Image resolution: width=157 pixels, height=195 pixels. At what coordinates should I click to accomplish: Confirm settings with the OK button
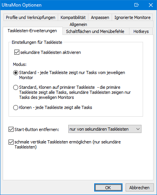click(108, 188)
